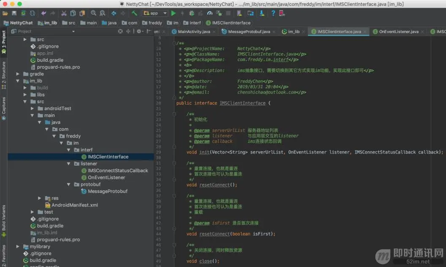Switch to MessageProtobuf.java tab

249,32
